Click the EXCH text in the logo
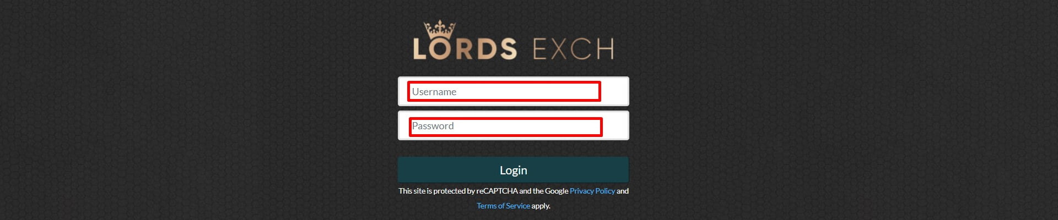Image resolution: width=1058 pixels, height=220 pixels. point(573,49)
